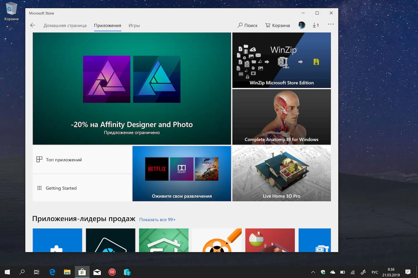Open the Getting Started section
This screenshot has height=278, width=418.
[x=61, y=188]
